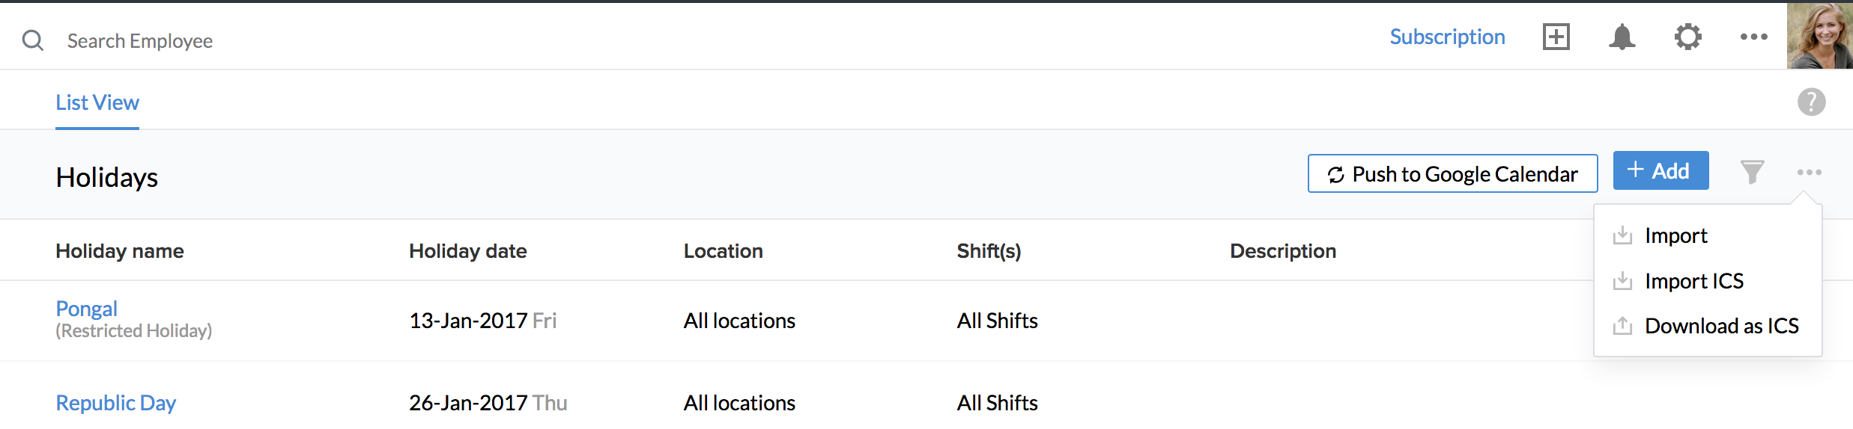This screenshot has width=1853, height=429.
Task: Focus the Search Employee field
Action: [x=140, y=40]
